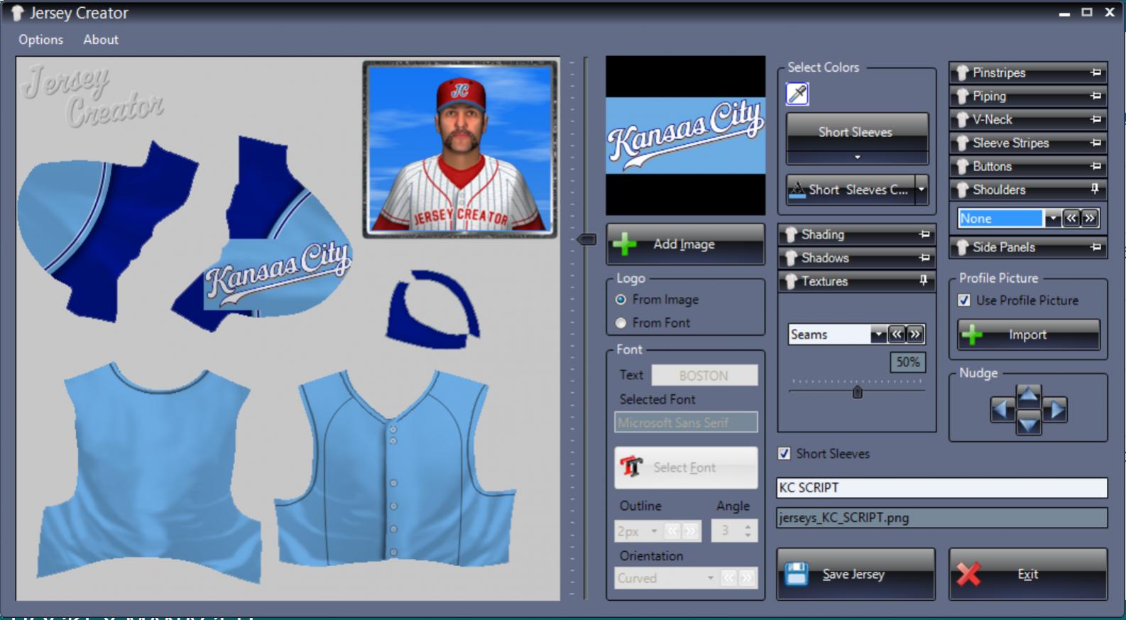Viewport: 1126px width, 620px height.
Task: Select the From Image logo option
Action: 621,300
